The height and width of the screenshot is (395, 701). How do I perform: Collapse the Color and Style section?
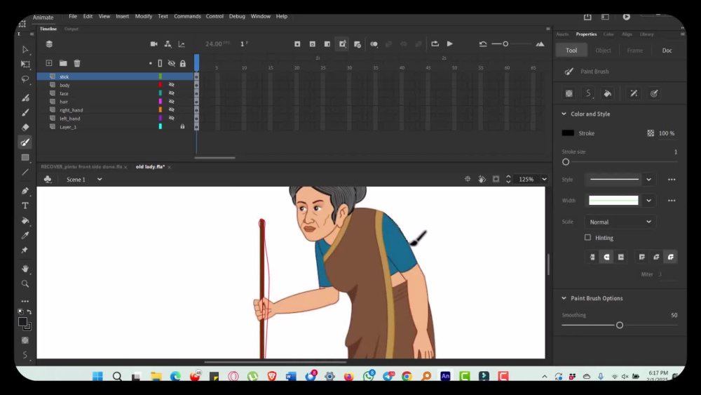[x=564, y=114]
